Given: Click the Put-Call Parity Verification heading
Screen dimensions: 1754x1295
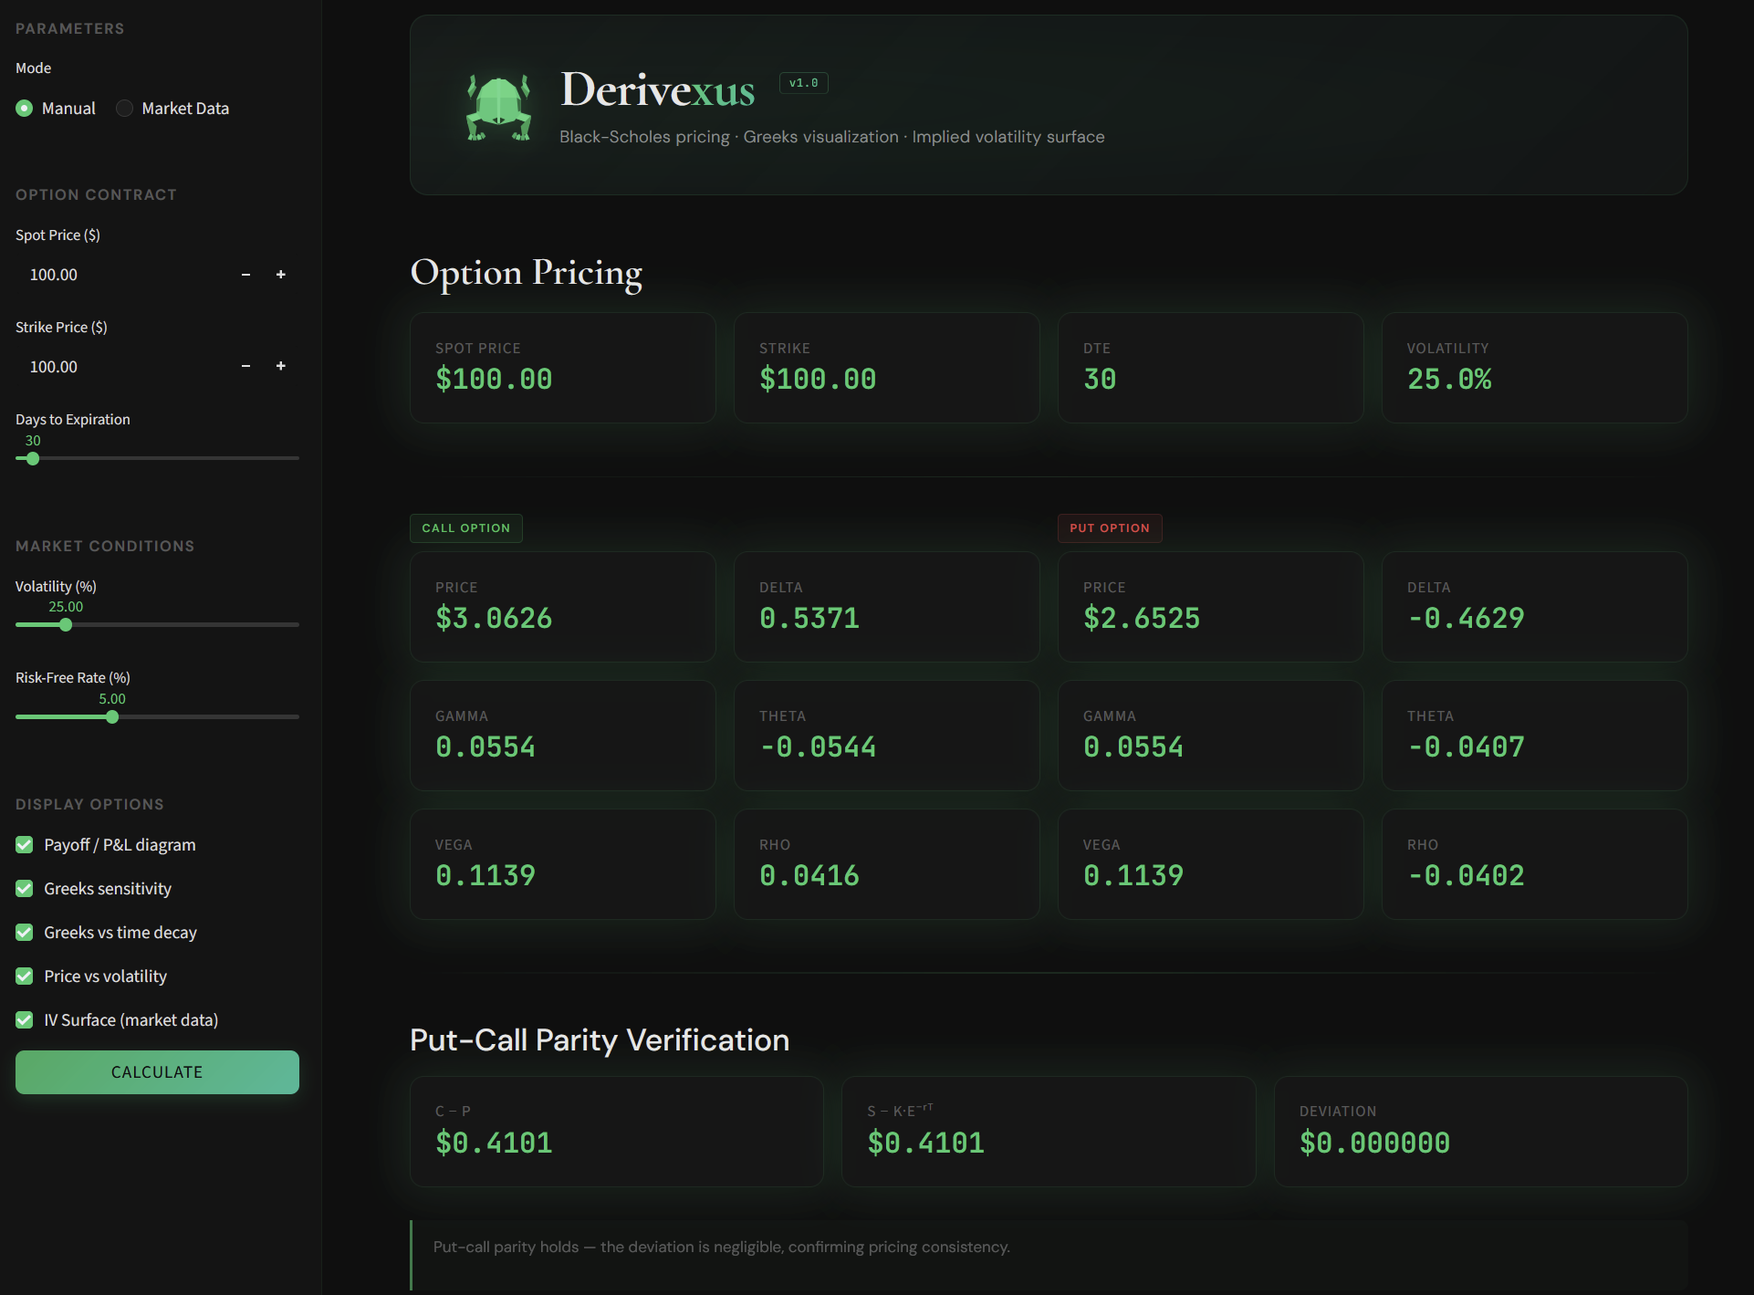Looking at the screenshot, I should pyautogui.click(x=600, y=1039).
